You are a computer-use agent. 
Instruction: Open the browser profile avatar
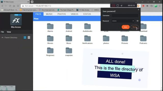(156, 6)
